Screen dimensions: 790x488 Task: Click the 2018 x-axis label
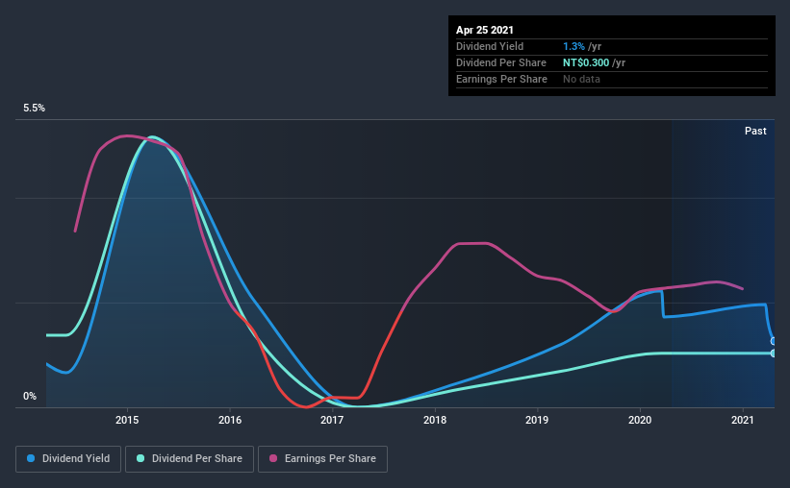435,420
